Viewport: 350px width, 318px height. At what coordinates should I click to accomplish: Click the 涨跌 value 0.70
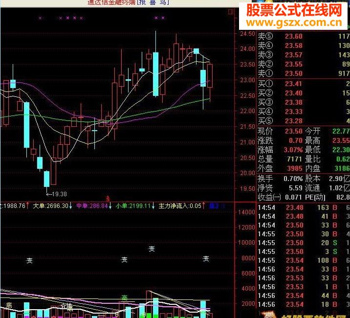pos(296,140)
